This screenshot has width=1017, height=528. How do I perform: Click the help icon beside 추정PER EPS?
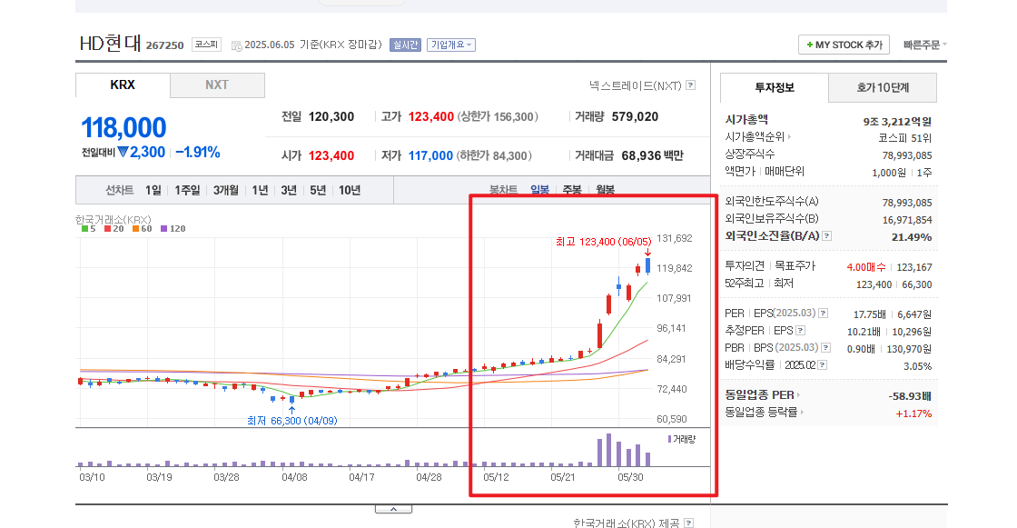point(801,331)
